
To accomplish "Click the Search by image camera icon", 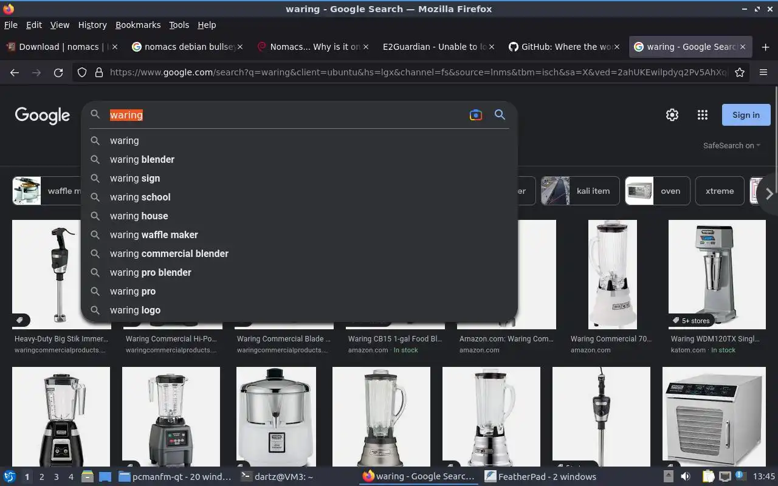I will click(x=476, y=115).
